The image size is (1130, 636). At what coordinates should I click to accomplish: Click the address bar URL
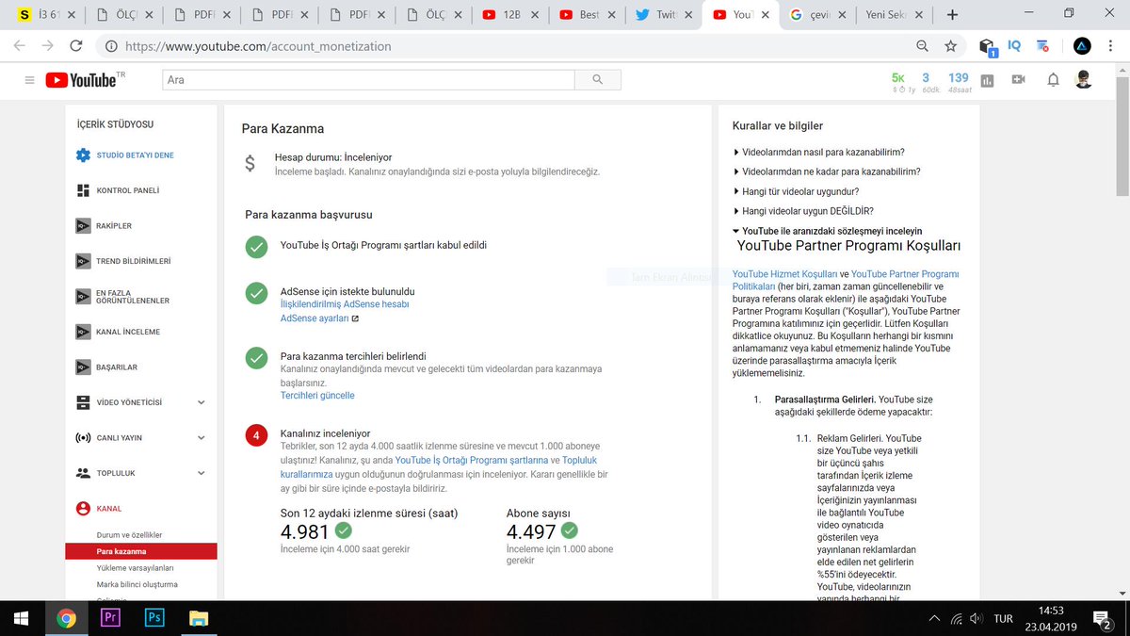pos(258,45)
